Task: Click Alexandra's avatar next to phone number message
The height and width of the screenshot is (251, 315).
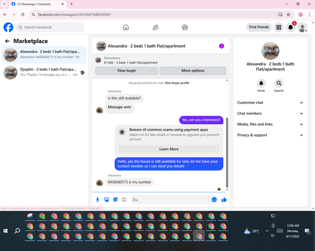Action: tap(100, 183)
